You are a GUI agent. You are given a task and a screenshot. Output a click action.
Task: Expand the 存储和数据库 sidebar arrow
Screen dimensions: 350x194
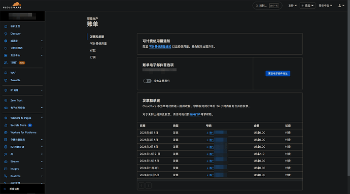point(42,140)
